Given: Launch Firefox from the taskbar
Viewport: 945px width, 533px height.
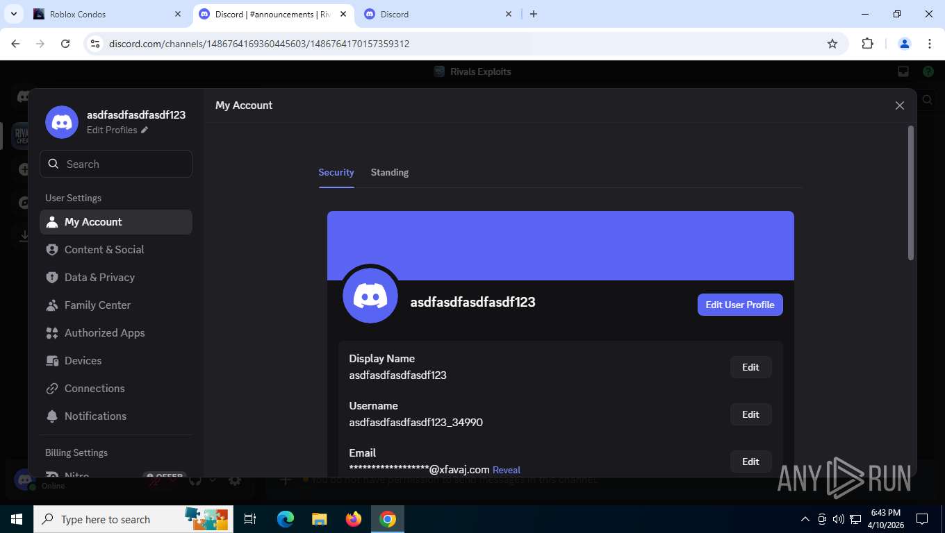Looking at the screenshot, I should pos(354,519).
